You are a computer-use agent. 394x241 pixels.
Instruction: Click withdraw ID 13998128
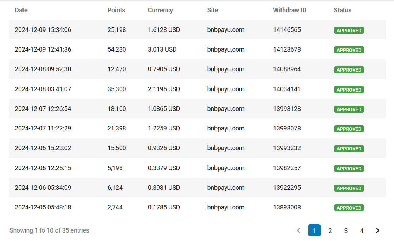[x=287, y=109]
